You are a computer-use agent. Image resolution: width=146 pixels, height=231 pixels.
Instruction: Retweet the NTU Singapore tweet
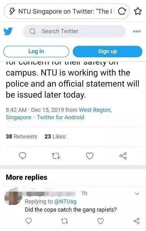[x=56, y=156]
